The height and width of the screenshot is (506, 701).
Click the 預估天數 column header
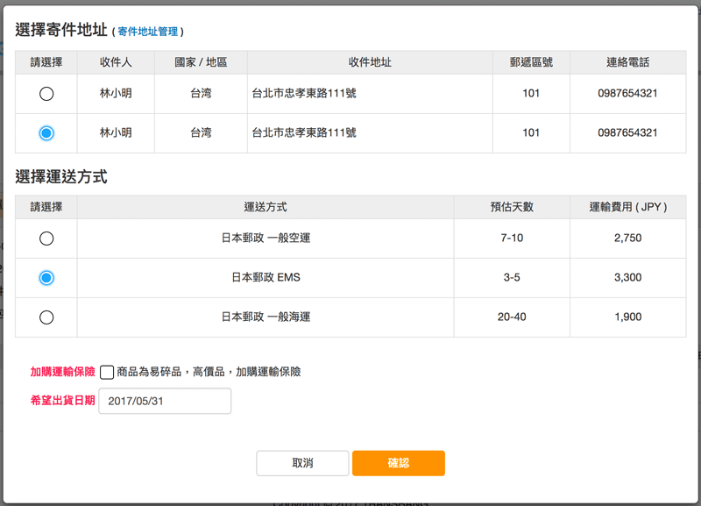(512, 207)
